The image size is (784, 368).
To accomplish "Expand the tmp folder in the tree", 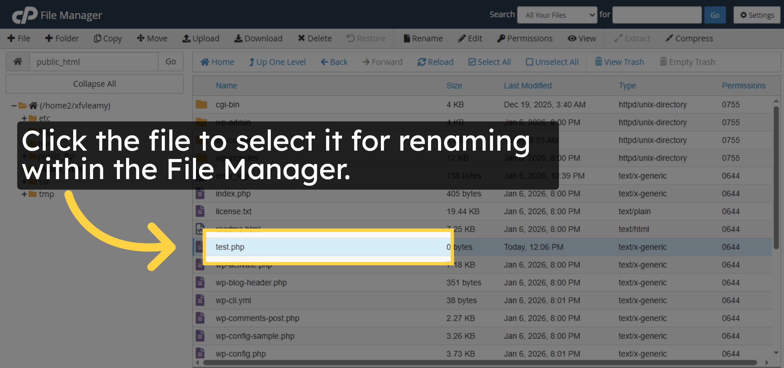I will point(24,194).
